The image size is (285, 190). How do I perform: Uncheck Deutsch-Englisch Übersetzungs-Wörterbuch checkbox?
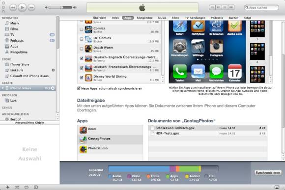82,58
